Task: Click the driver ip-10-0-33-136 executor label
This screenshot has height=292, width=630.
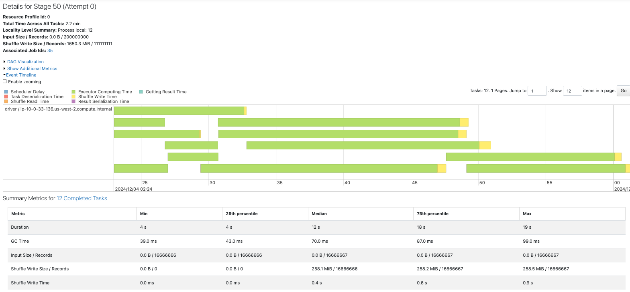Action: point(58,109)
